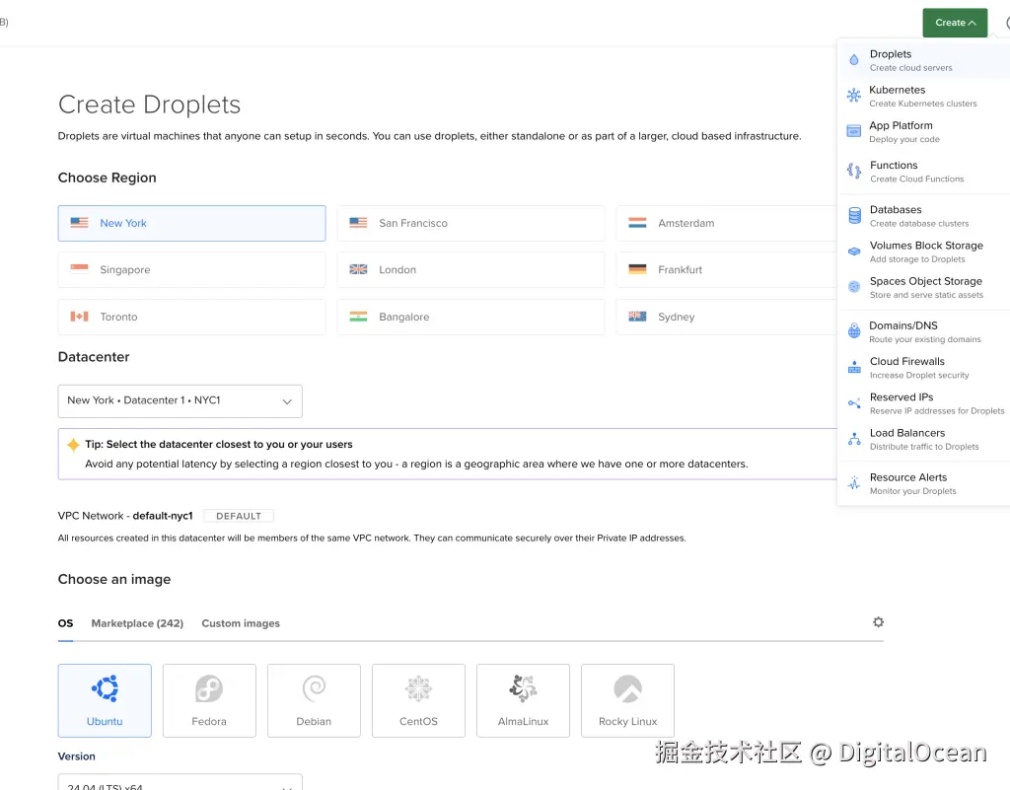Choose Domains/DNS menu entry

924,331
